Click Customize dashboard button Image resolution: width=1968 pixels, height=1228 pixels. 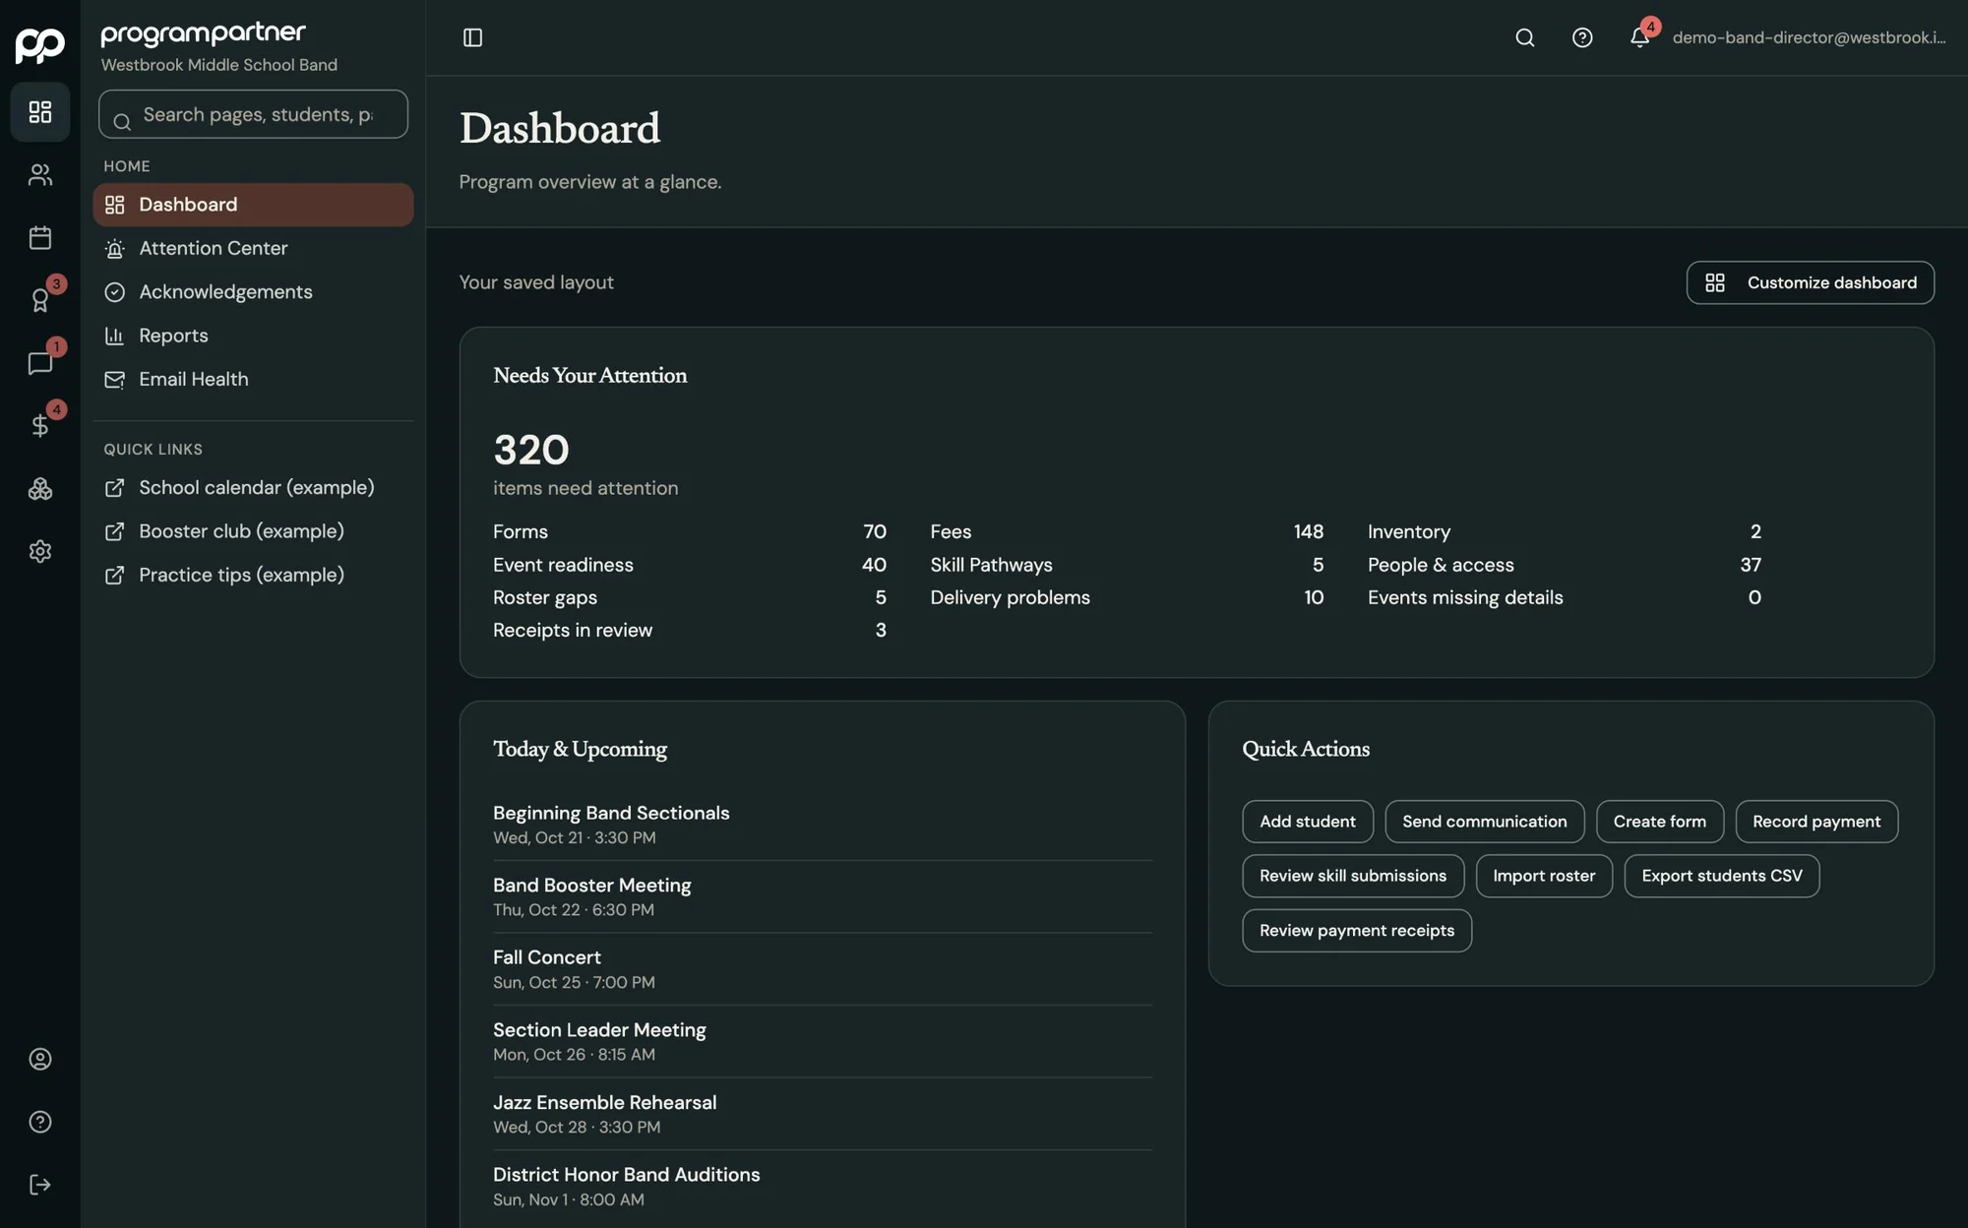pos(1810,282)
